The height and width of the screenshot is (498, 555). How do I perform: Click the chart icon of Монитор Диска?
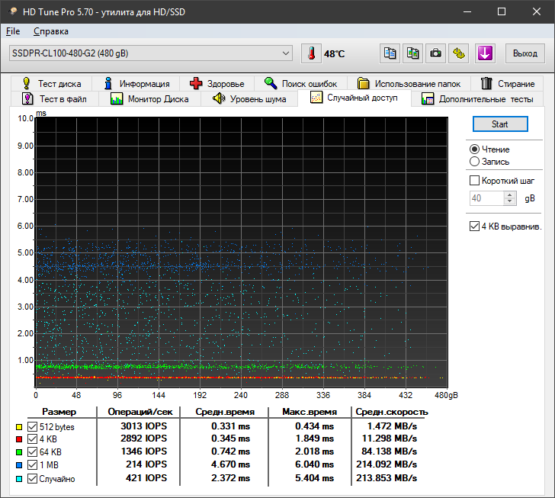(x=117, y=98)
